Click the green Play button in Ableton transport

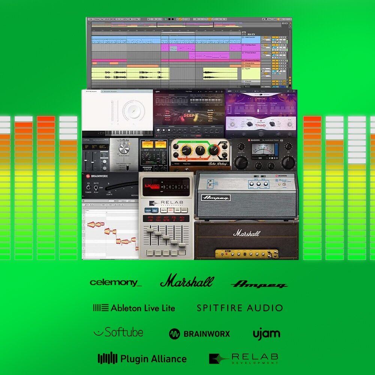point(166,19)
